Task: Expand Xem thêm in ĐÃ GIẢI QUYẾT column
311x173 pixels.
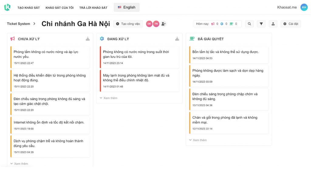Action: point(198,140)
